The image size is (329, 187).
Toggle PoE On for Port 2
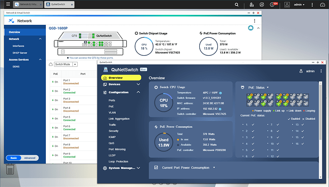point(55,91)
